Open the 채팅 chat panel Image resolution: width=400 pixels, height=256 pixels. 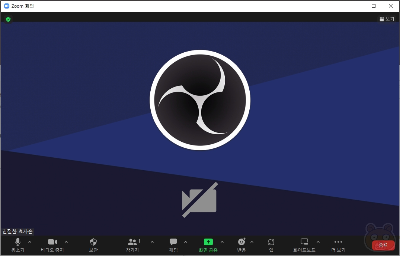(x=173, y=245)
